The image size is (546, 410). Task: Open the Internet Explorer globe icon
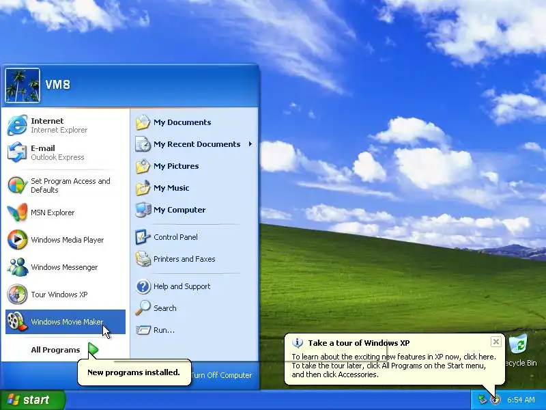[17, 125]
